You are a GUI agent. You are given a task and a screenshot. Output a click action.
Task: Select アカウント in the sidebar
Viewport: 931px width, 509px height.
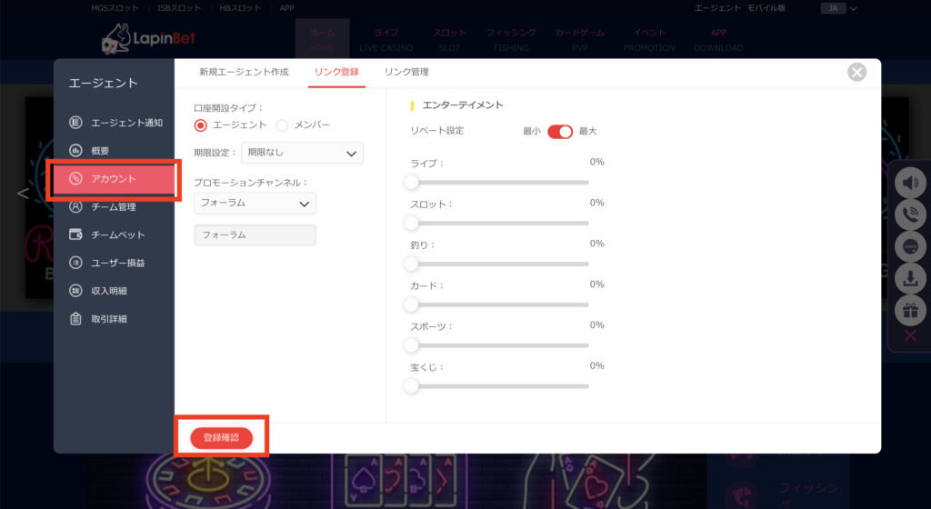114,178
